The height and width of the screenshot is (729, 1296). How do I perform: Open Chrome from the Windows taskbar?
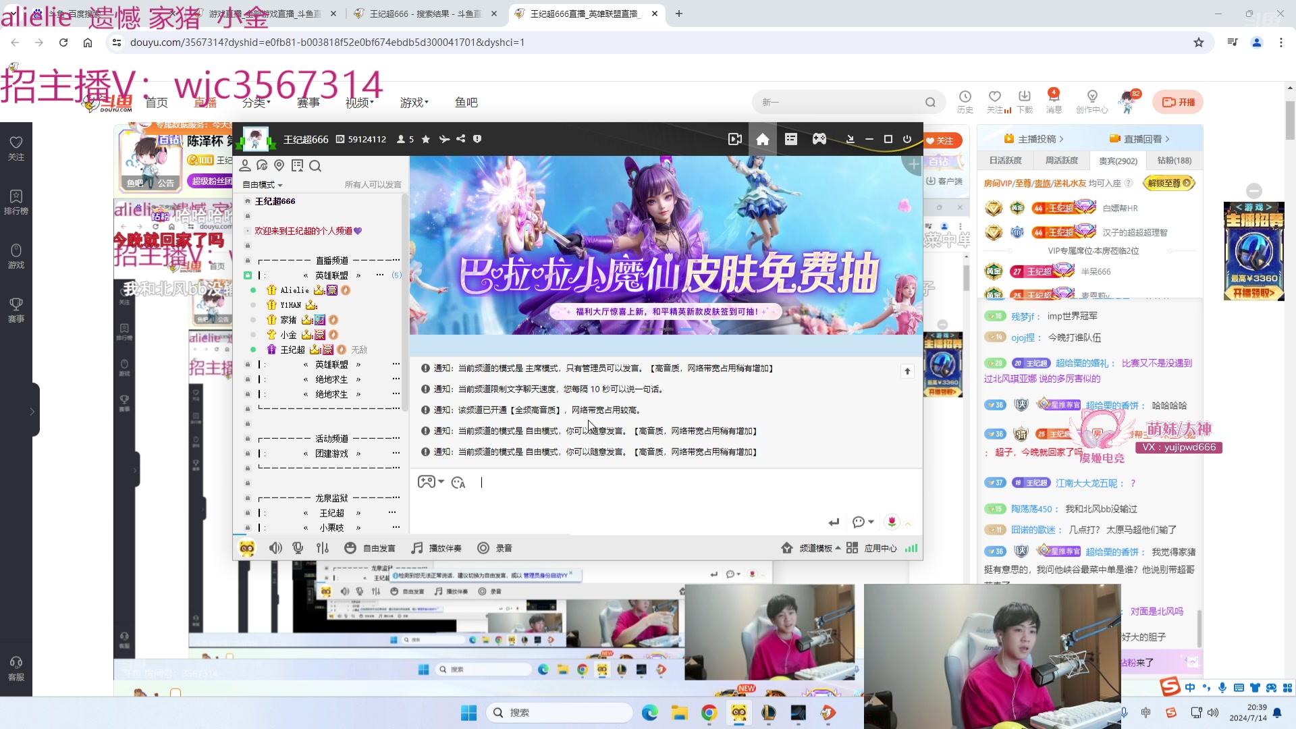709,713
